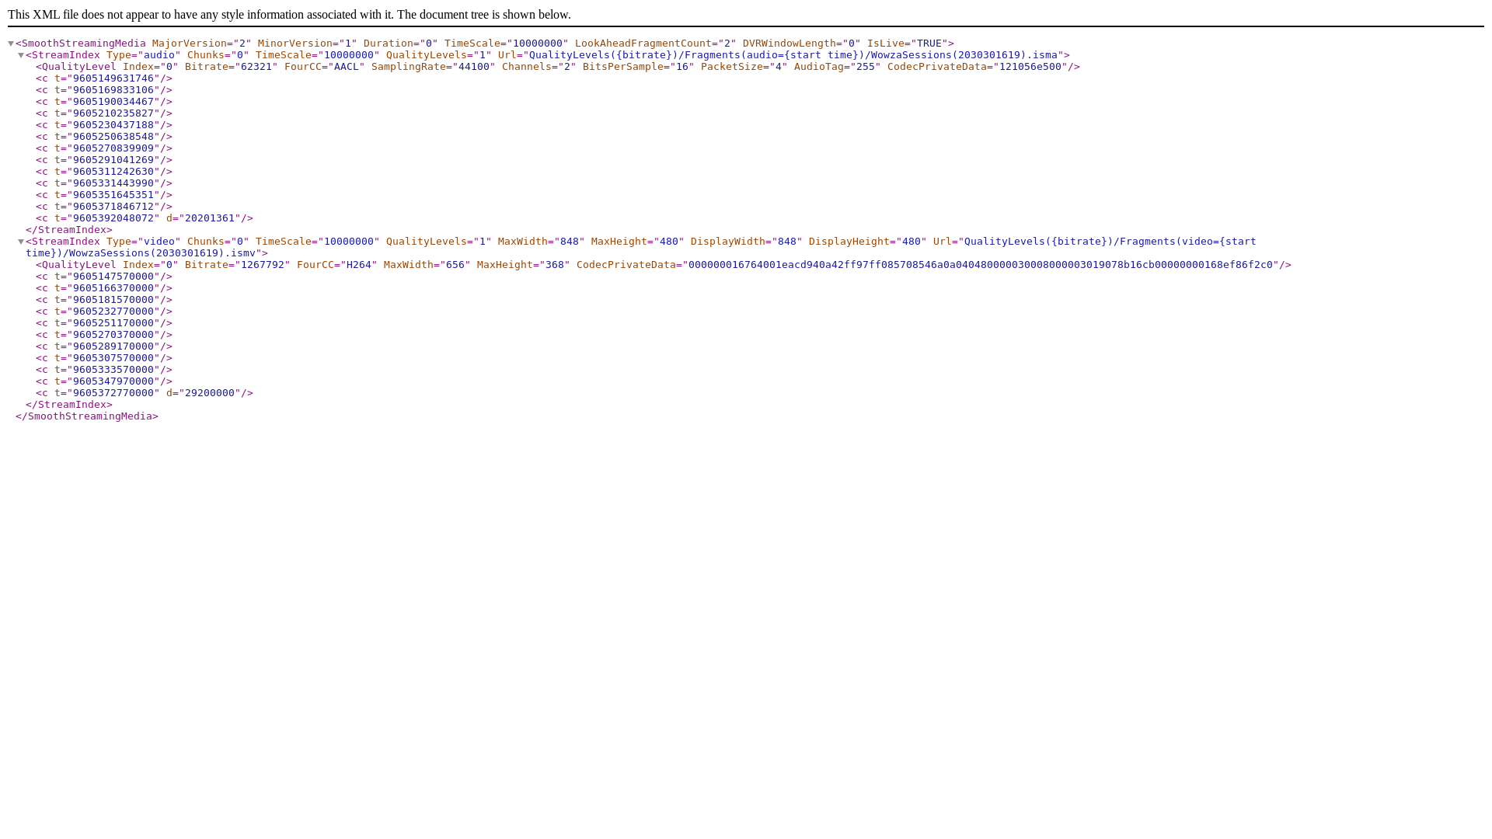Click the FourCC "H264" value
The height and width of the screenshot is (839, 1492).
[359, 265]
